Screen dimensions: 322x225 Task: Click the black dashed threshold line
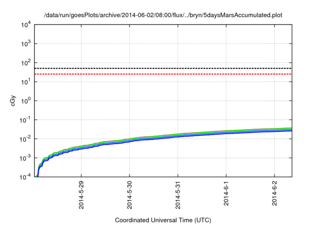point(163,68)
